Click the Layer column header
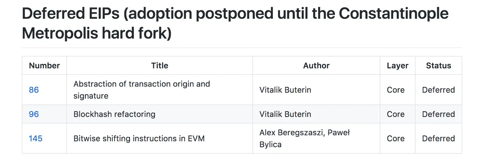 397,66
